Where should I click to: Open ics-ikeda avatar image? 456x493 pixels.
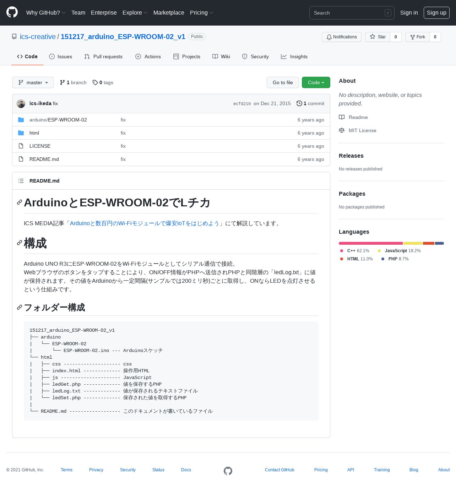tap(21, 104)
